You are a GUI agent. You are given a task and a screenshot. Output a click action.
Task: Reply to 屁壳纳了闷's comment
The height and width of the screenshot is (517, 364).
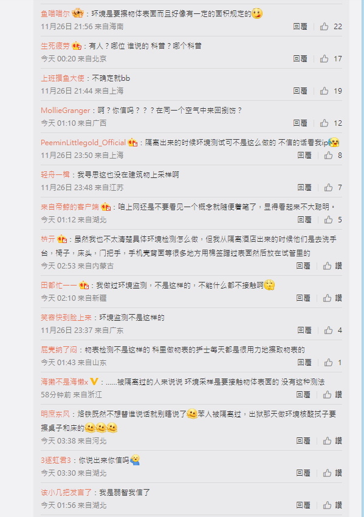pos(304,363)
